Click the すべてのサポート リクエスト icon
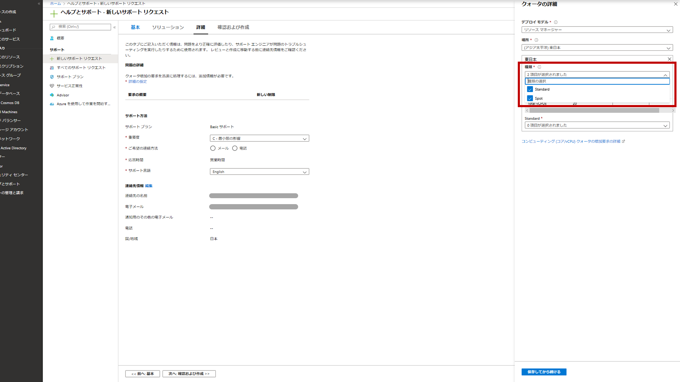Screen dimensions: 680x382 point(52,68)
